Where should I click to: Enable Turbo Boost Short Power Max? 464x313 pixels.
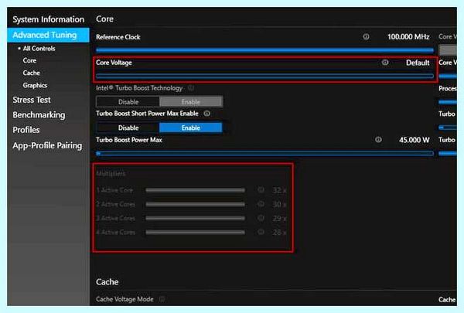coord(191,128)
